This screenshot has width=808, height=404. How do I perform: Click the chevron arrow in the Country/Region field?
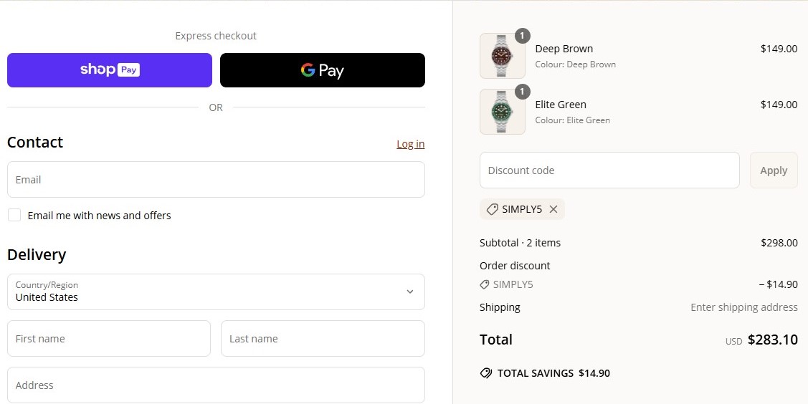[x=410, y=292]
